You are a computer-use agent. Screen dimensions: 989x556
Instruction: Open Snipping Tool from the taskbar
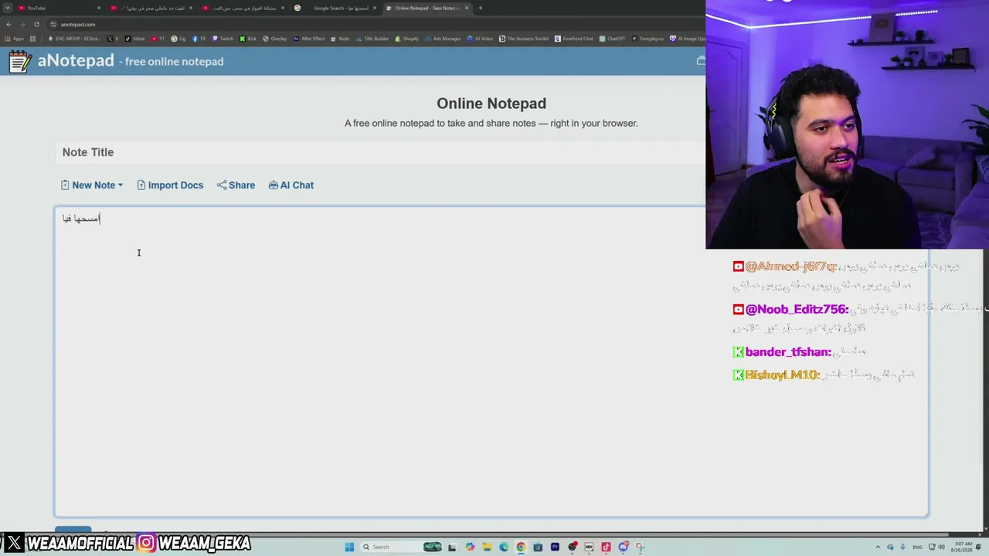pyautogui.click(x=641, y=547)
